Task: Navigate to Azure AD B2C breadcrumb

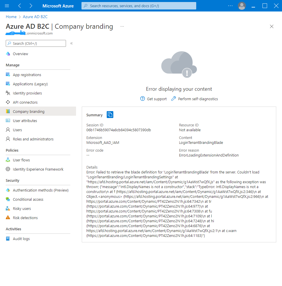Action: click(35, 17)
